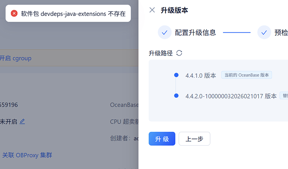The width and height of the screenshot is (288, 169).
Task: Select the 4.4.1.0 version timeline dot
Action: (x=176, y=75)
